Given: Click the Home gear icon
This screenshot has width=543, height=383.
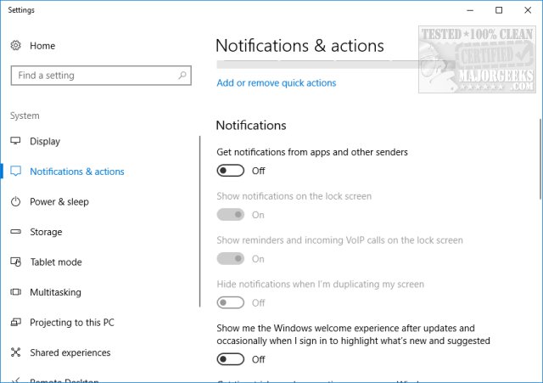Looking at the screenshot, I should click(x=16, y=46).
